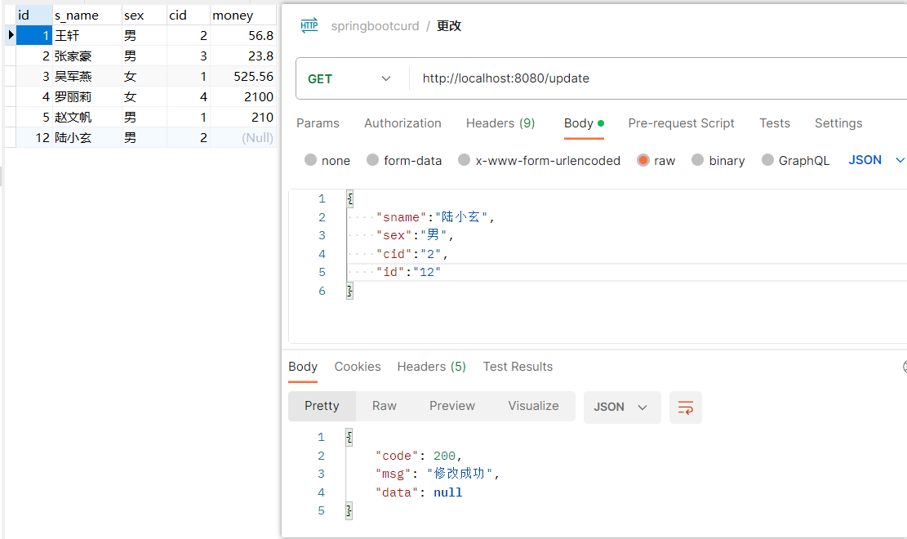Screen dimensions: 907x539
Task: Click the money column header
Action: [x=233, y=15]
